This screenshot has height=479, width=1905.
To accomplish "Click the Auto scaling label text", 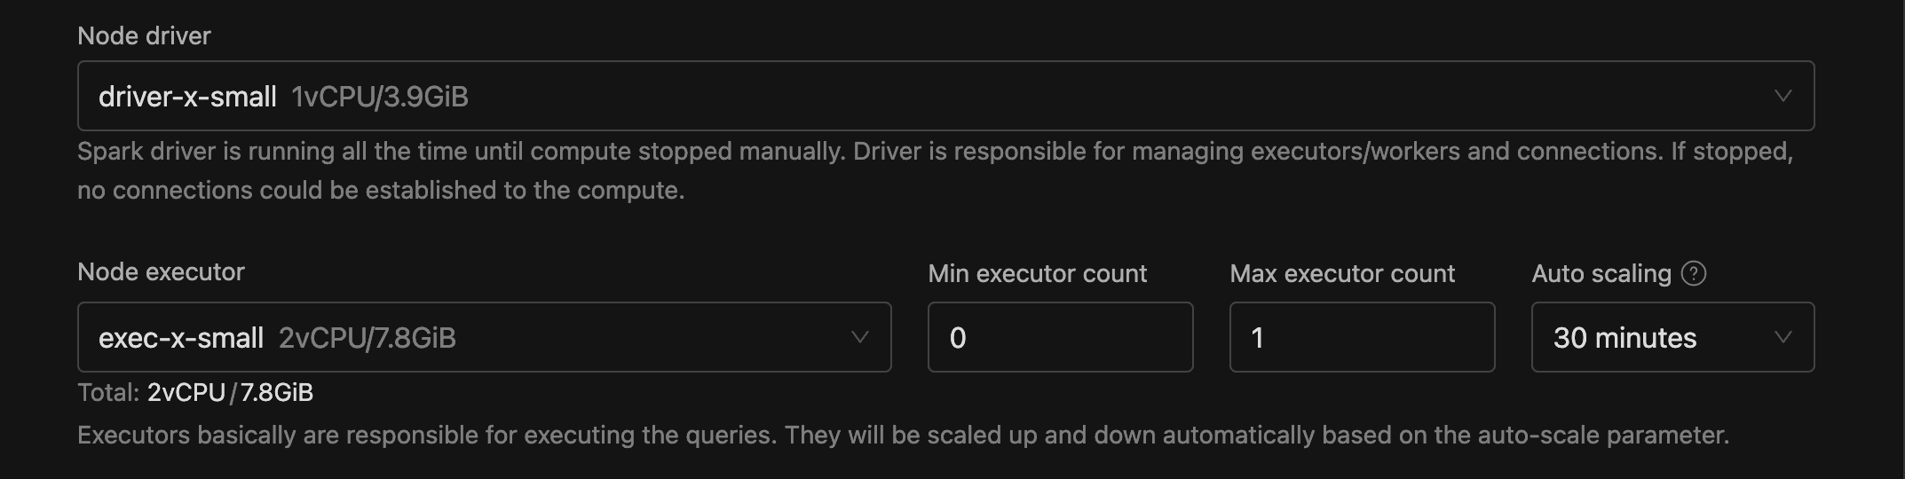I will coord(1601,273).
